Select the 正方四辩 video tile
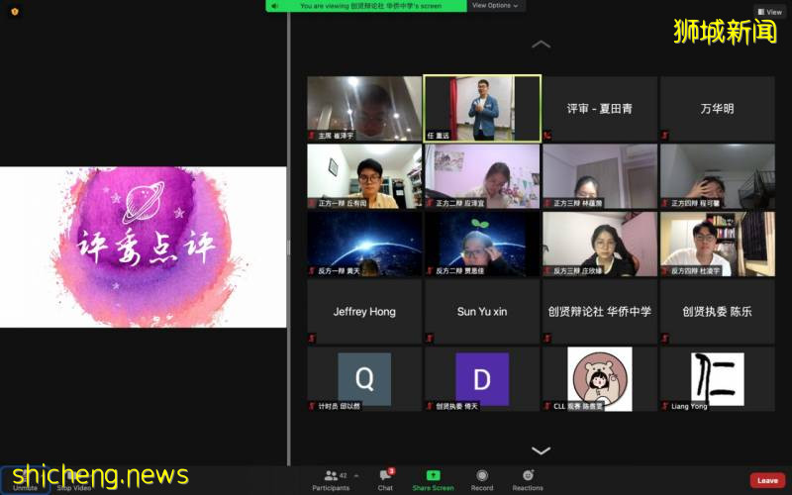Image resolution: width=792 pixels, height=495 pixels. pos(717,176)
